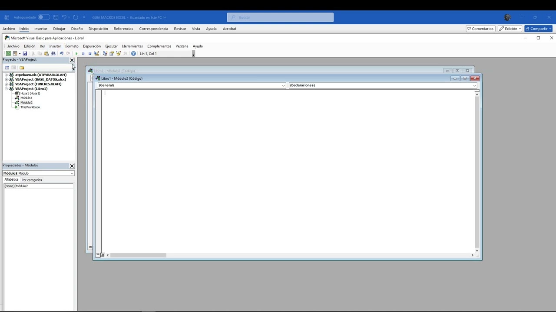556x312 pixels.
Task: Redo with the VBA toolbar redo arrow
Action: pyautogui.click(x=68, y=53)
